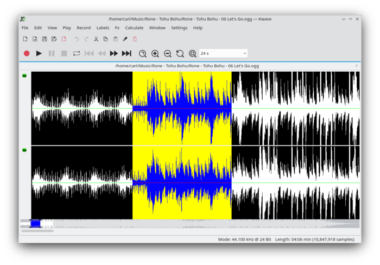The height and width of the screenshot is (265, 380).
Task: Open the Labels menu
Action: tap(103, 28)
